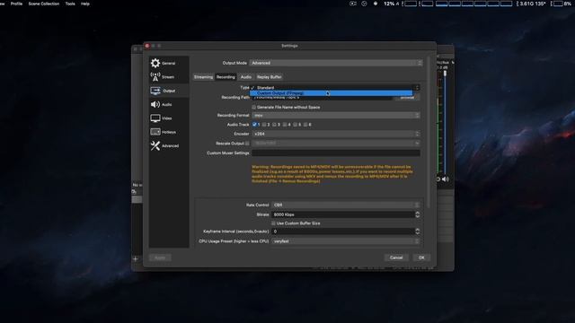
Task: Click round dot icon in menu bar
Action: [x=376, y=4]
